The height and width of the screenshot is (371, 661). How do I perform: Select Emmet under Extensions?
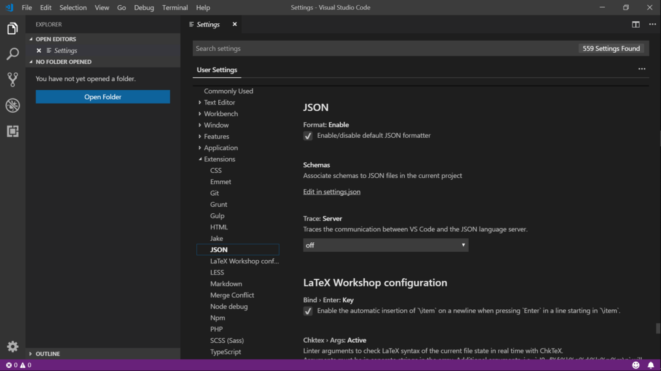click(221, 182)
